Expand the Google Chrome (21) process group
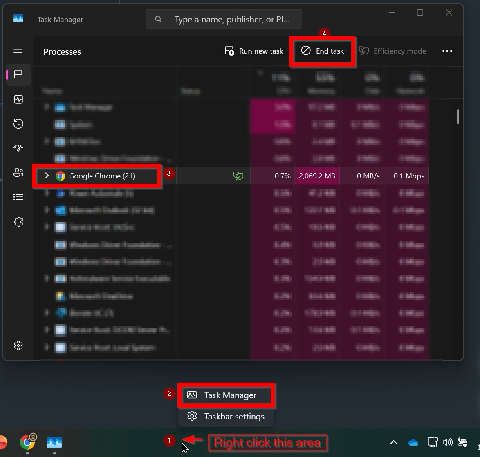480x457 pixels. click(x=47, y=176)
